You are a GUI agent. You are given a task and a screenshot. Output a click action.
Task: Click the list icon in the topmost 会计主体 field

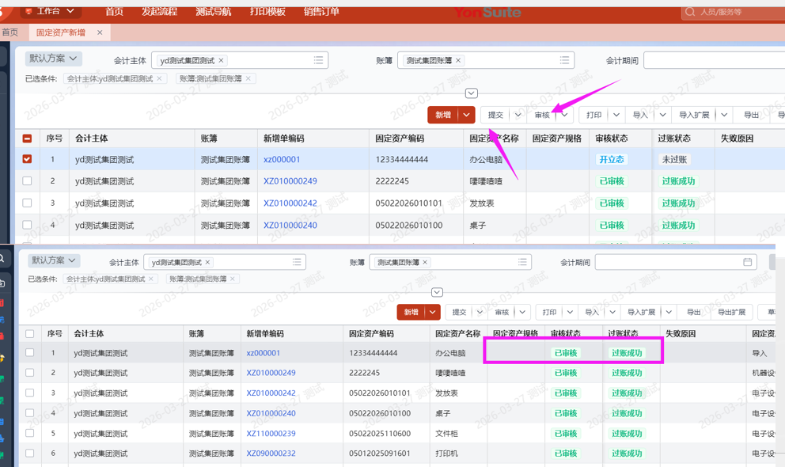[x=318, y=60]
